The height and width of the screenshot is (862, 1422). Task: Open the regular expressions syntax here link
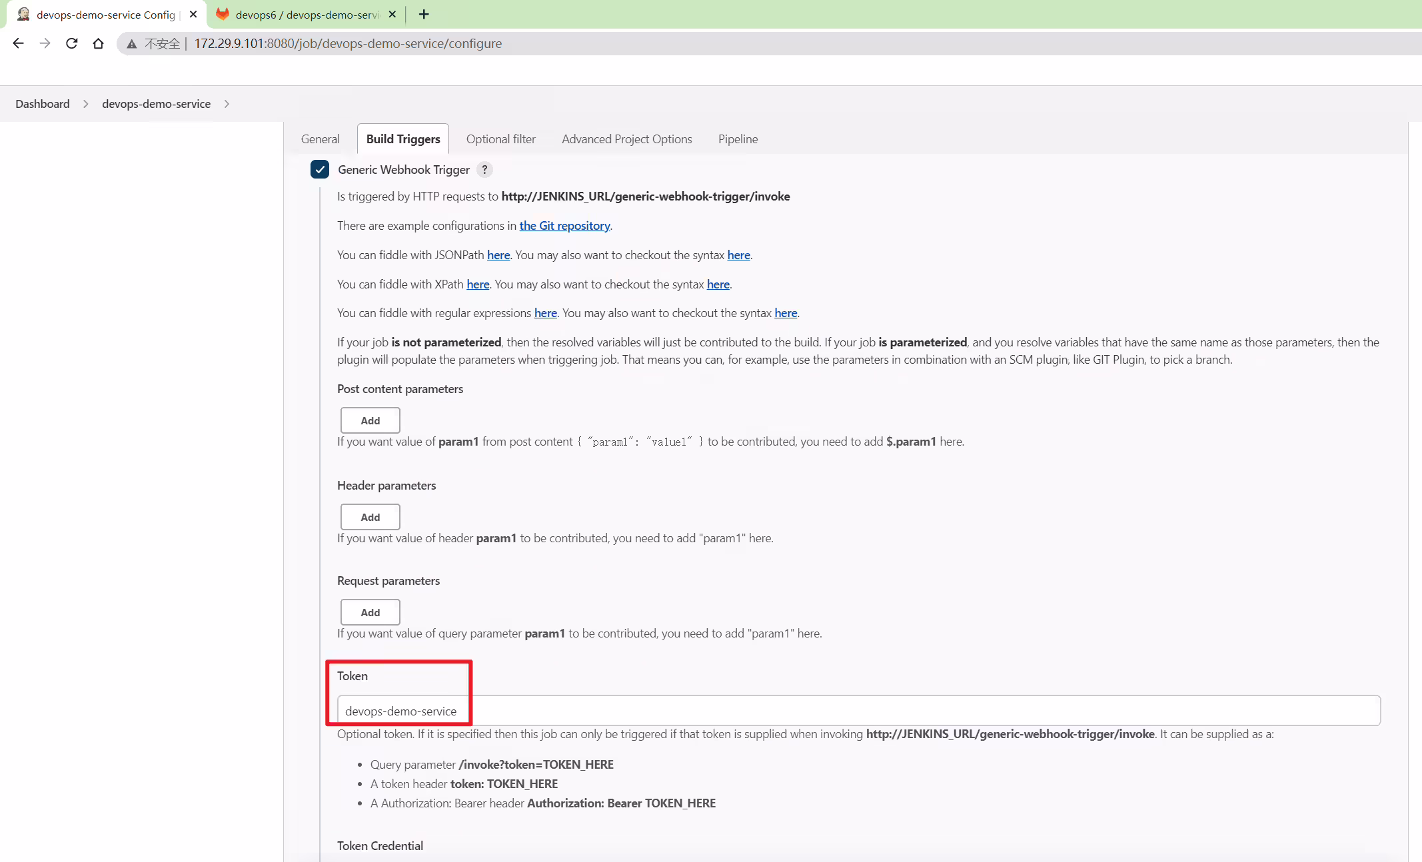[x=786, y=312]
